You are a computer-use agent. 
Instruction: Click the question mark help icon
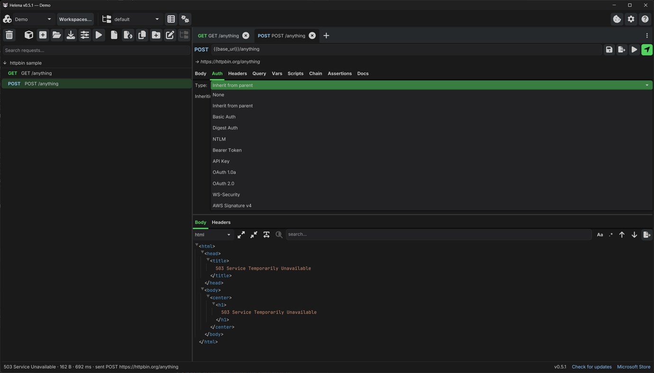click(645, 19)
